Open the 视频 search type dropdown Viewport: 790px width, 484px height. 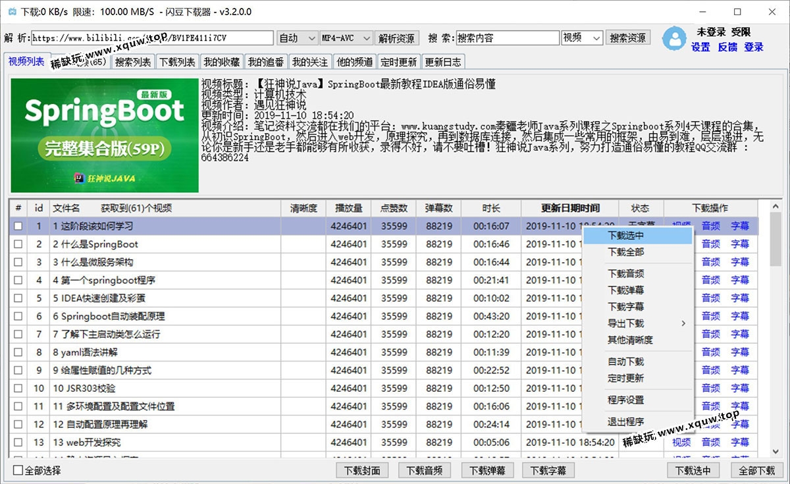(x=582, y=38)
